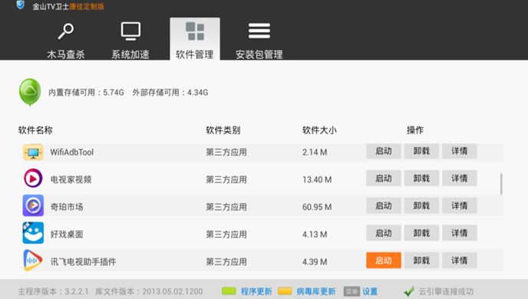The height and width of the screenshot is (299, 528).
Task: Switch to the 软件管理 tab
Action: pyautogui.click(x=195, y=39)
